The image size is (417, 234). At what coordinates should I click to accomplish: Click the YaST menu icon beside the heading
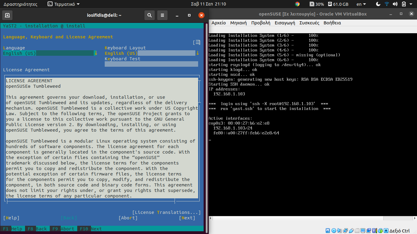coord(197,42)
